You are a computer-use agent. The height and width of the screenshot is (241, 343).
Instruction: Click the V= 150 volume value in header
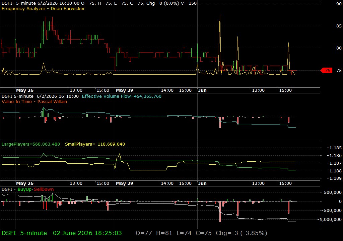(189, 3)
